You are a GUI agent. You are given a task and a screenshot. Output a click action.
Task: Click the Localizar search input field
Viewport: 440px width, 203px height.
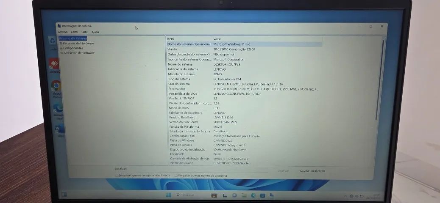[x=198, y=169]
